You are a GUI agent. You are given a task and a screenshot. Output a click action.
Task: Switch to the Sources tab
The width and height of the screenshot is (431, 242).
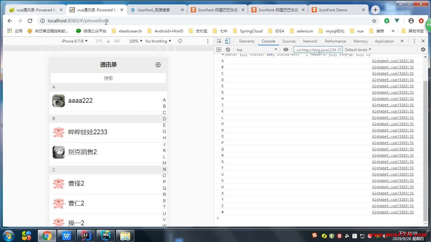pos(289,41)
